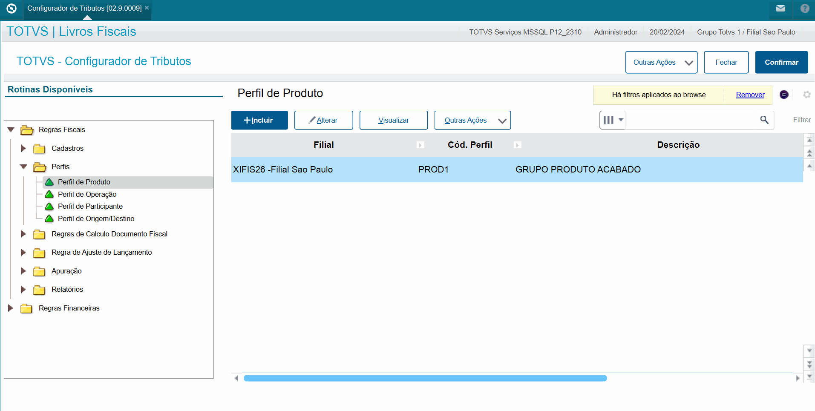Click the Filtrar button

(802, 120)
